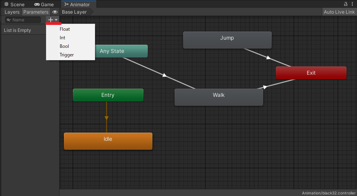The height and width of the screenshot is (196, 357).
Task: Click the 'List is Empty' text
Action: pyautogui.click(x=17, y=30)
